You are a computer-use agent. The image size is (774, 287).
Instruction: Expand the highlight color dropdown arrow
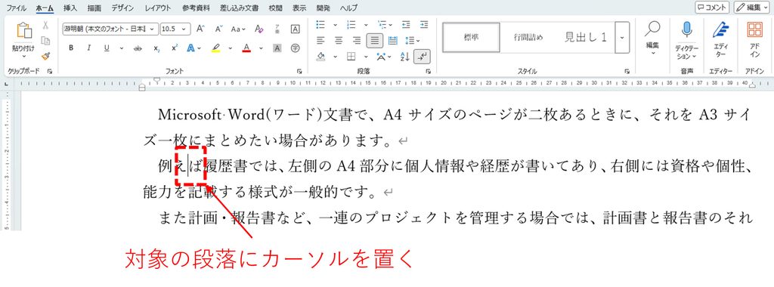[x=230, y=48]
